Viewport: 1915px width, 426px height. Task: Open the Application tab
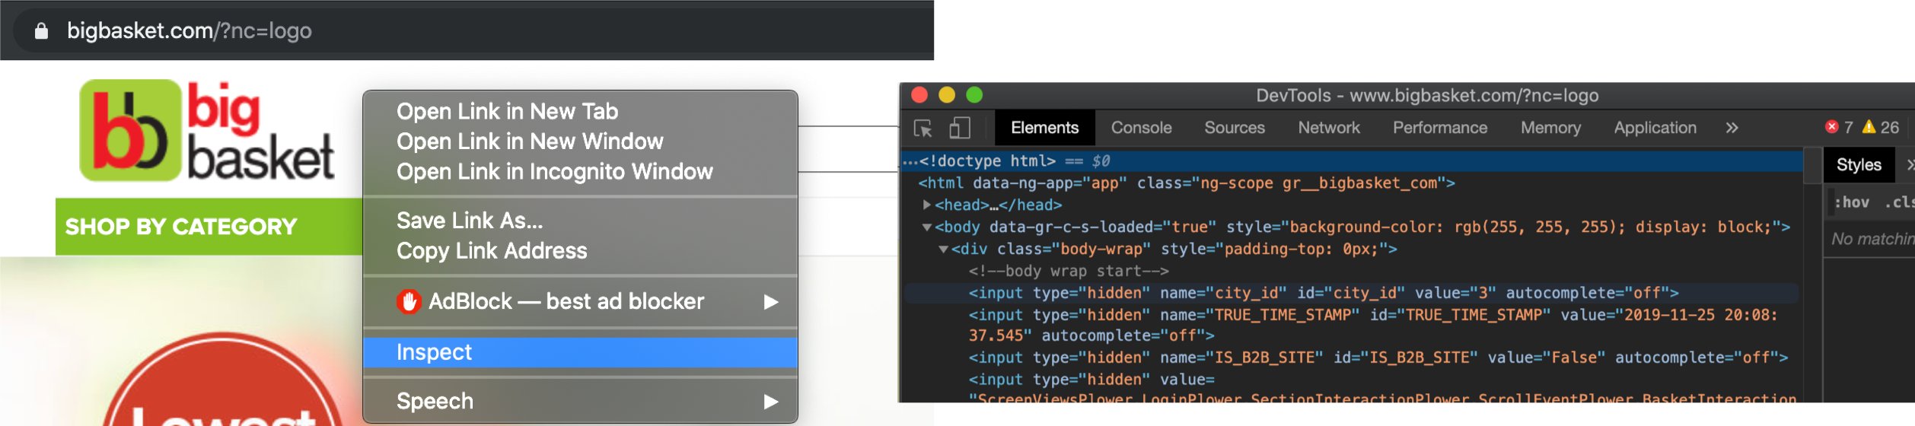point(1655,128)
